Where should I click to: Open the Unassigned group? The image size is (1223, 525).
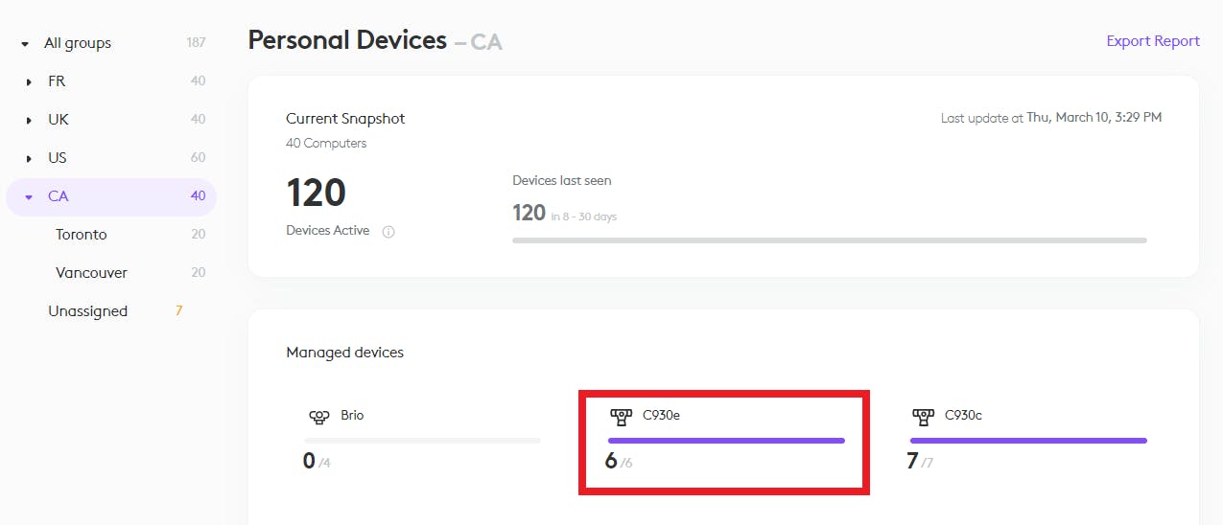point(87,311)
